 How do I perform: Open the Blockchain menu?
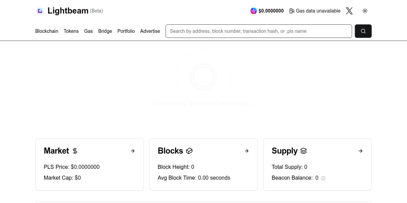(47, 31)
